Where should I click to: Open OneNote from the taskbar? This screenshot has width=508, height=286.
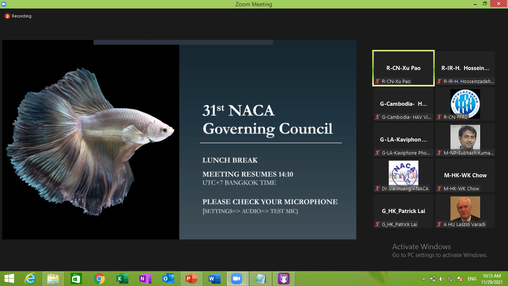145,279
